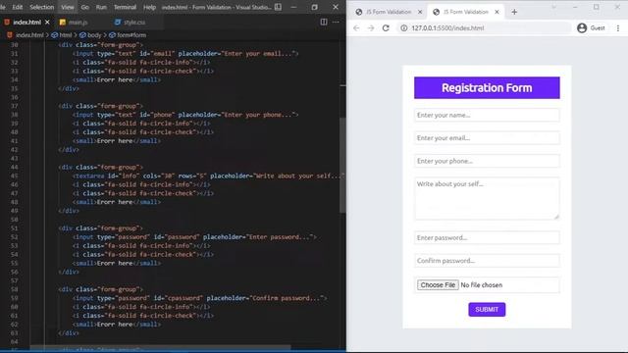The width and height of the screenshot is (628, 353).
Task: Open the Run menu
Action: (101, 7)
